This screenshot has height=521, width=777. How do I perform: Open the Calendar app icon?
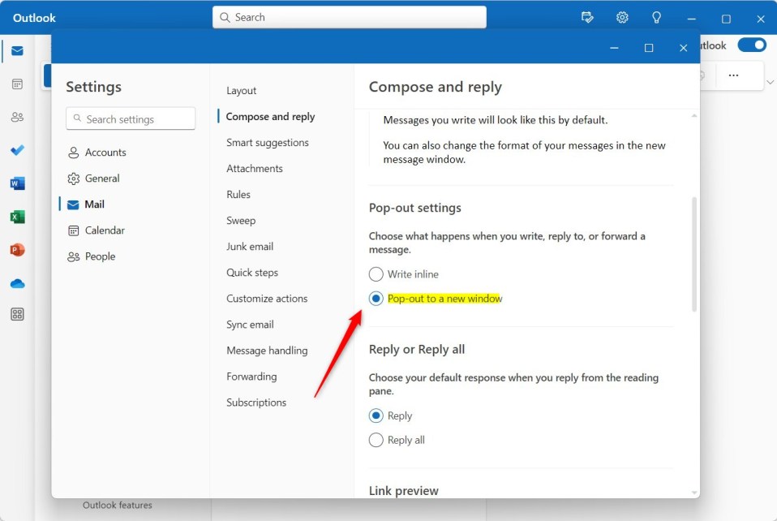pyautogui.click(x=17, y=84)
